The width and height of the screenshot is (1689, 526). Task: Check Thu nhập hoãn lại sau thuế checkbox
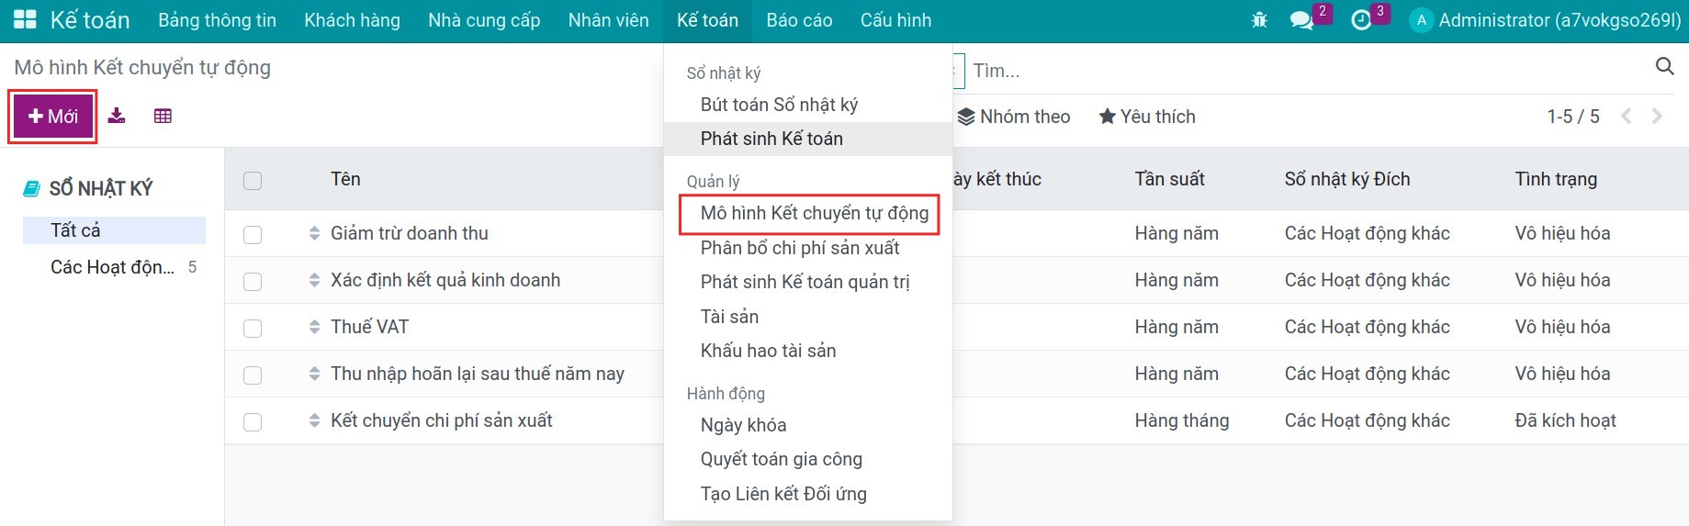[x=253, y=375]
